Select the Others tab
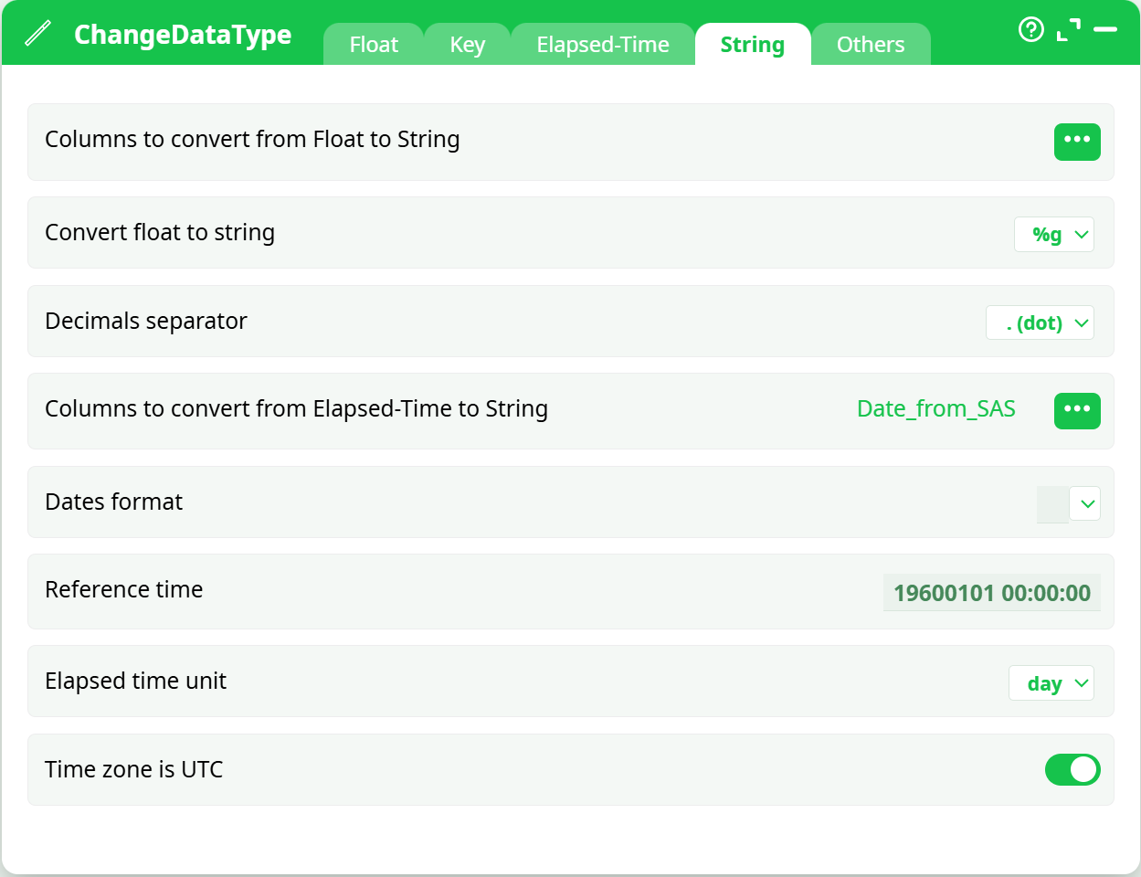The height and width of the screenshot is (877, 1141). [x=870, y=45]
